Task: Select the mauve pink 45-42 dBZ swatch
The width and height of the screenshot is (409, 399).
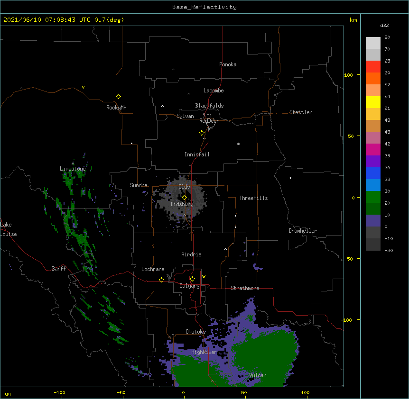Action: coord(373,138)
